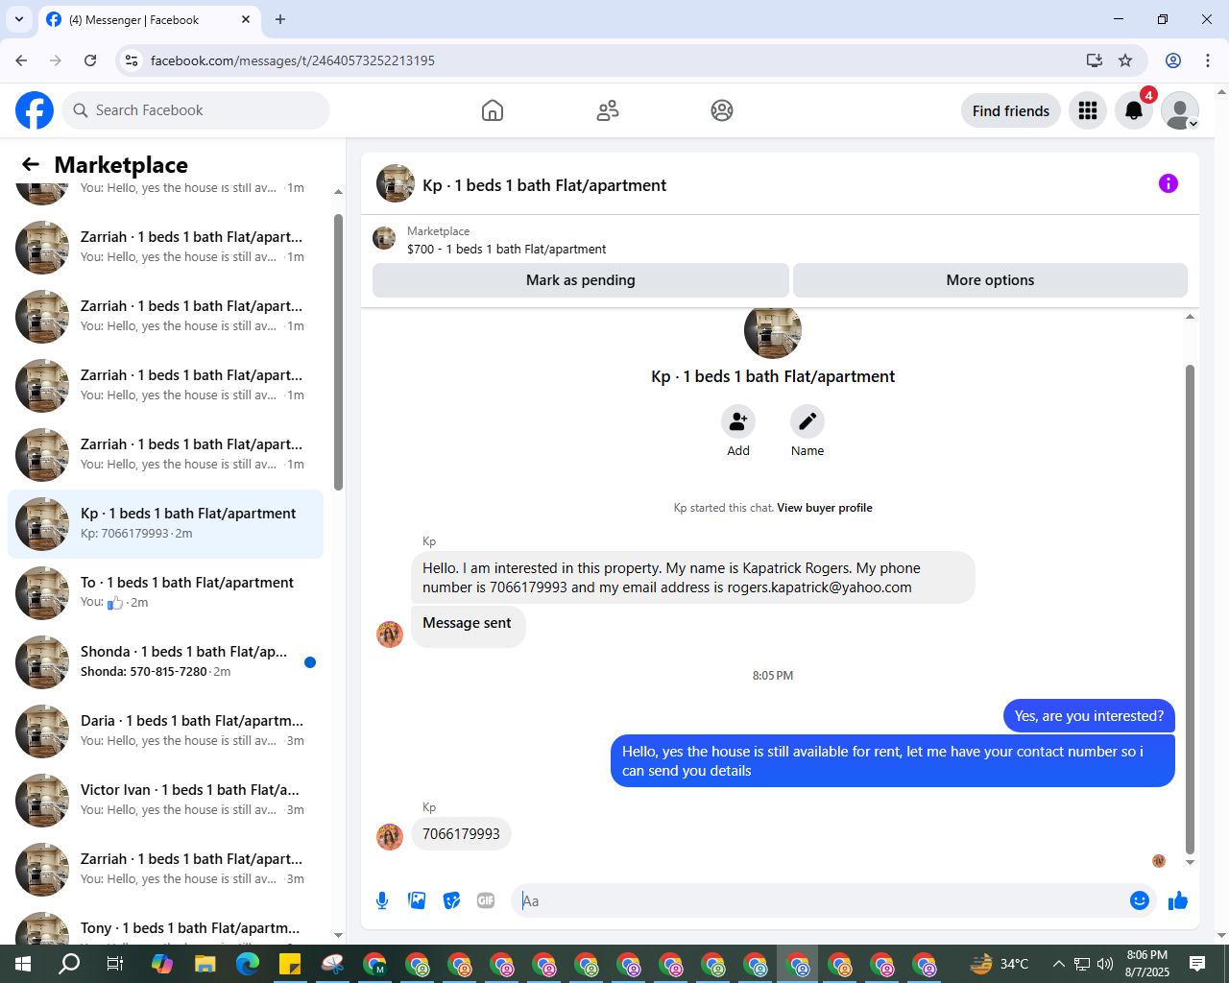This screenshot has width=1229, height=983.
Task: Click the browser address bar URL
Action: coord(293,60)
